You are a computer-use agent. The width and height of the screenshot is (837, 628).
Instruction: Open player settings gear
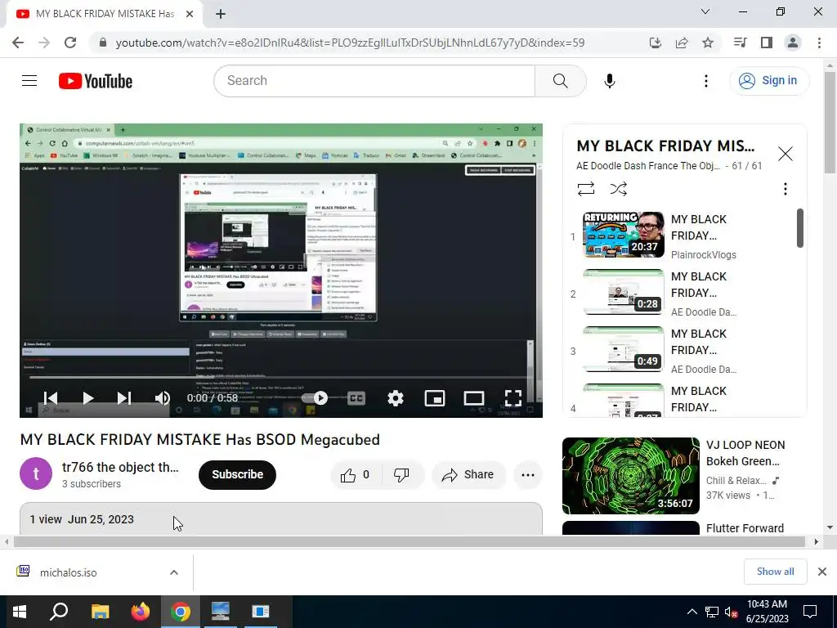tap(396, 398)
